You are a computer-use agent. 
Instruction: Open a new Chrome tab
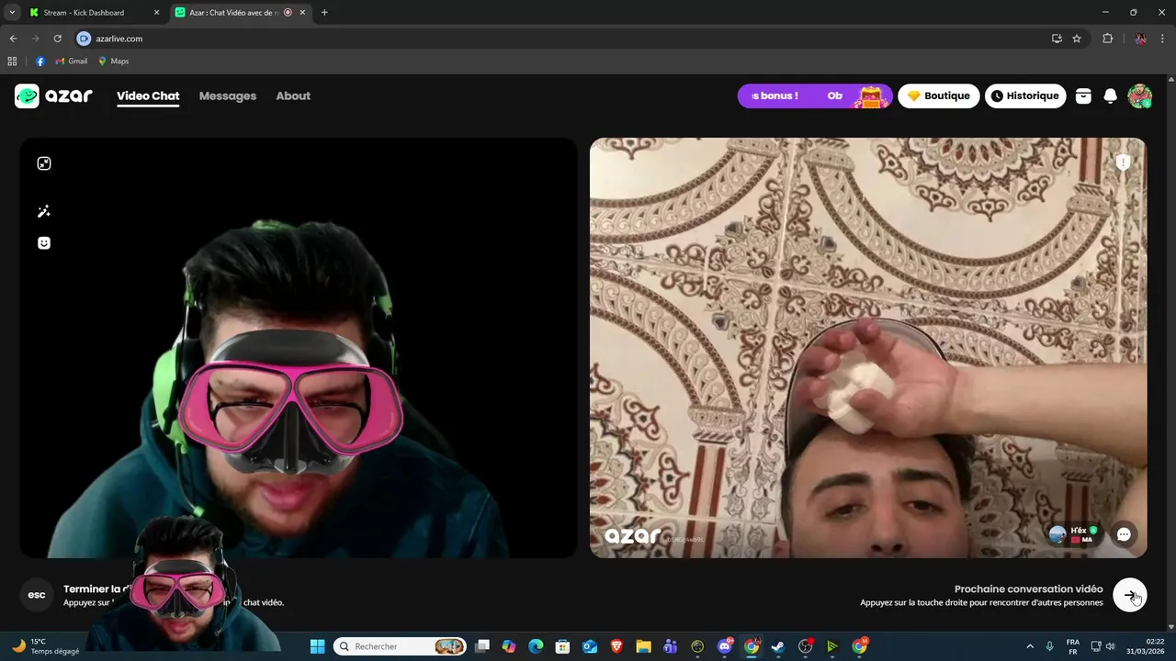click(324, 13)
